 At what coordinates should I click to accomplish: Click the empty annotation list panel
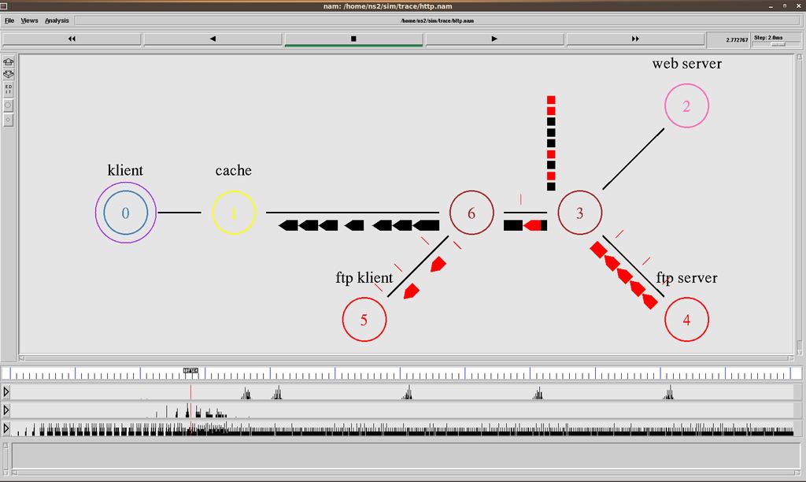point(407,456)
